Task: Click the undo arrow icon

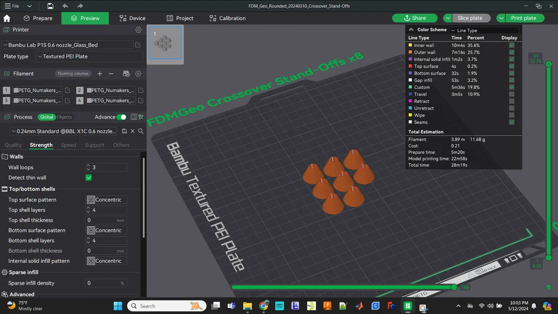Action: 65,6
